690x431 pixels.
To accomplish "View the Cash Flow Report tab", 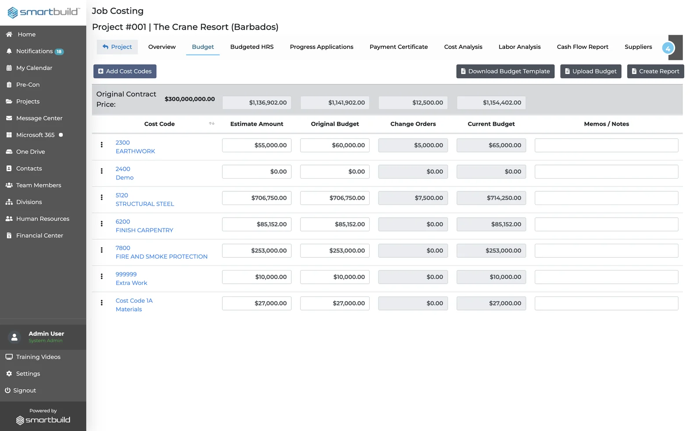I will point(583,47).
